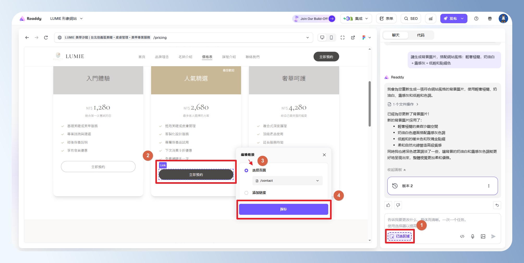
Task: Reload the preview page
Action: [x=46, y=38]
